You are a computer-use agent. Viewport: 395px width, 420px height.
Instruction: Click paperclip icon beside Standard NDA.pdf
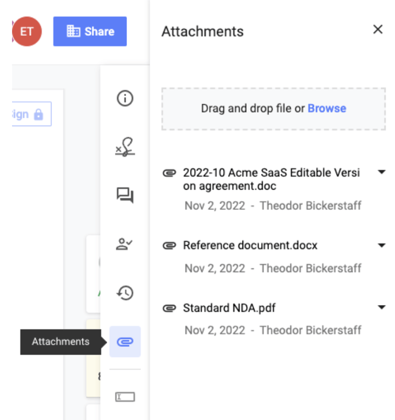pos(169,308)
